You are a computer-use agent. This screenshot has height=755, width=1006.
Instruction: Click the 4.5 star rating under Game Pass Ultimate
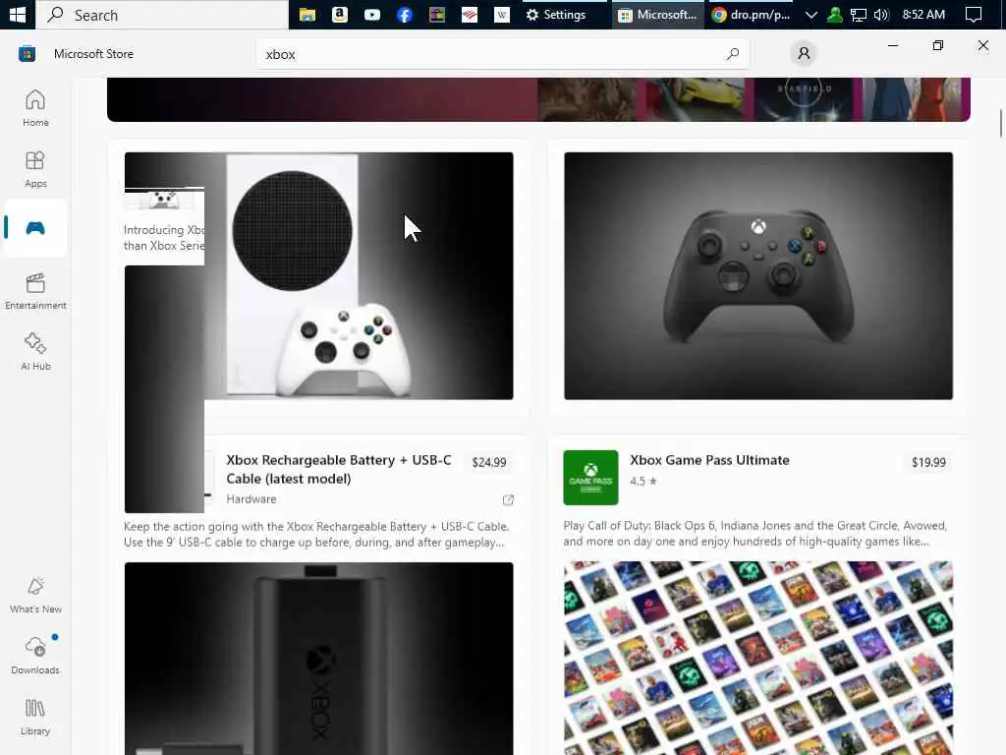point(643,481)
